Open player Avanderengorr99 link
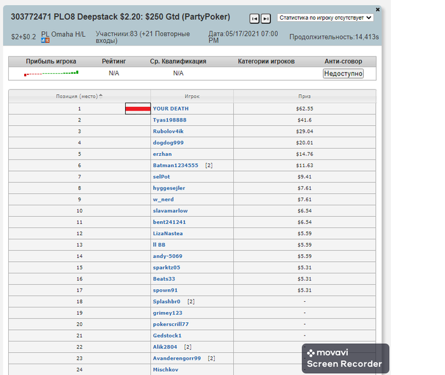This screenshot has width=445, height=375. click(x=177, y=358)
